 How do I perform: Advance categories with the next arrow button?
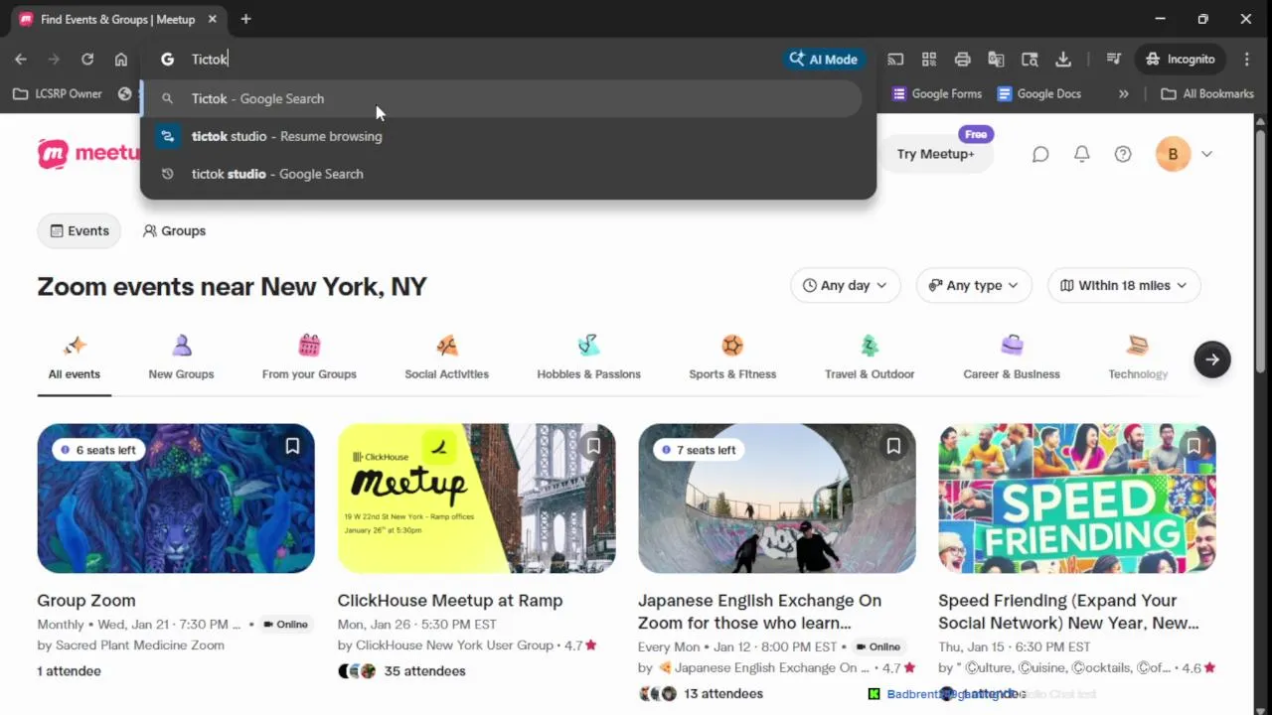click(1212, 359)
